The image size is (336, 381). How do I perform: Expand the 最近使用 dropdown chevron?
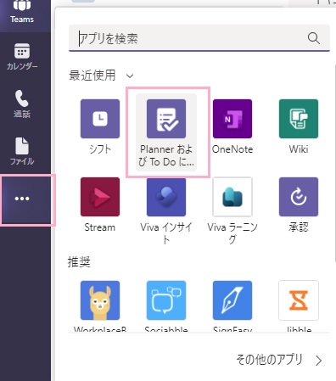click(x=130, y=76)
